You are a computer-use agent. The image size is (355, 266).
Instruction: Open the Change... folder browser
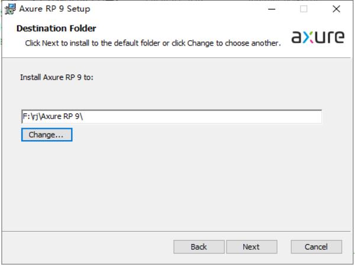pos(47,135)
